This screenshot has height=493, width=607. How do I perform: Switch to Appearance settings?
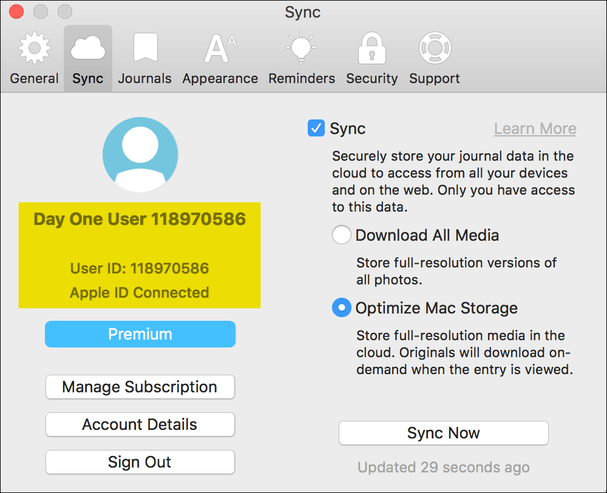coord(220,59)
